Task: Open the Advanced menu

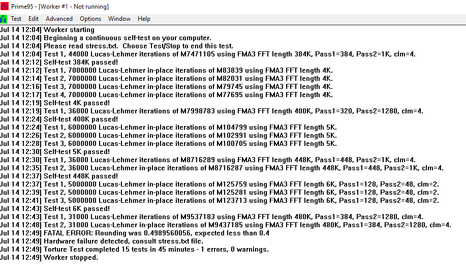Action: click(x=59, y=19)
